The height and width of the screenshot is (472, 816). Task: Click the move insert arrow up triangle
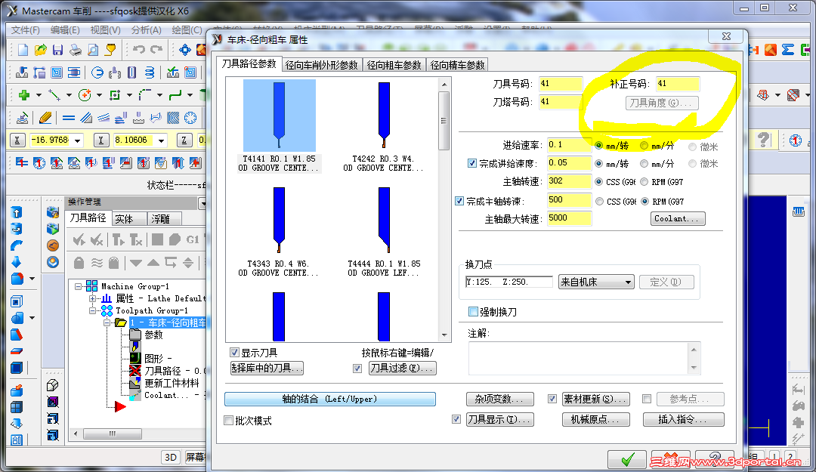(x=153, y=263)
